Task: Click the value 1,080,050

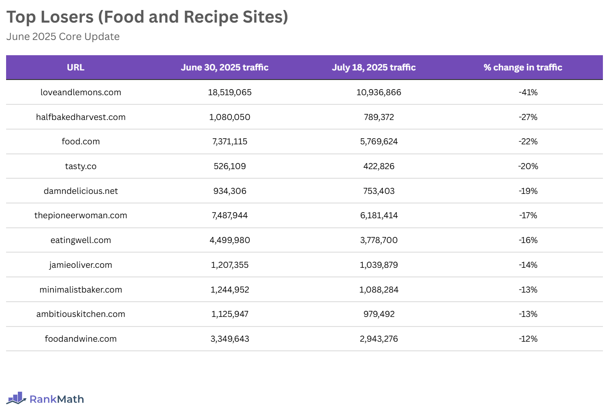Action: coord(230,117)
